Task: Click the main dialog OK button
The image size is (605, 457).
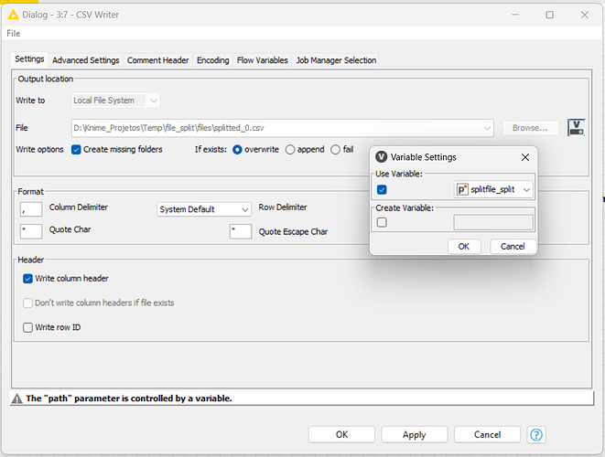Action: (x=341, y=435)
